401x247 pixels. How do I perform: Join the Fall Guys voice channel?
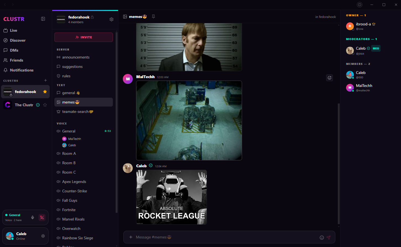tap(84, 200)
